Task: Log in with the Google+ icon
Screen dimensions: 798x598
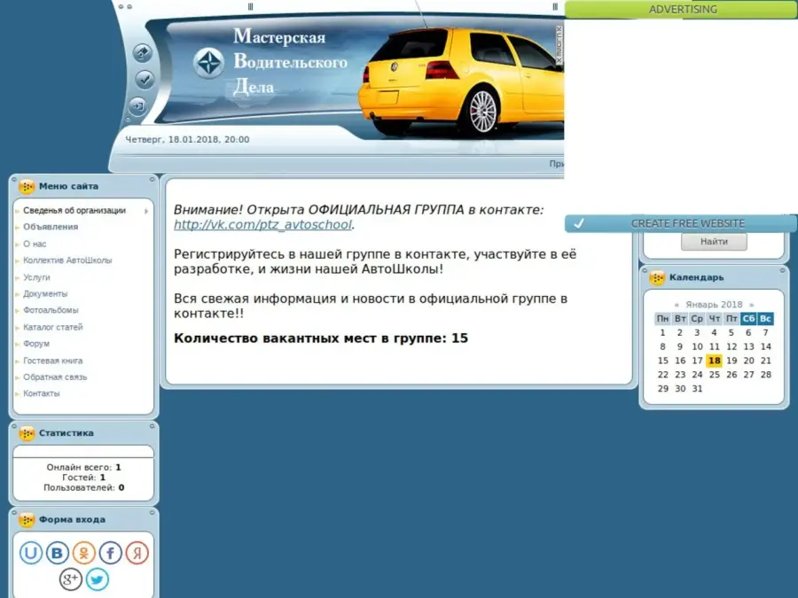Action: click(x=71, y=579)
